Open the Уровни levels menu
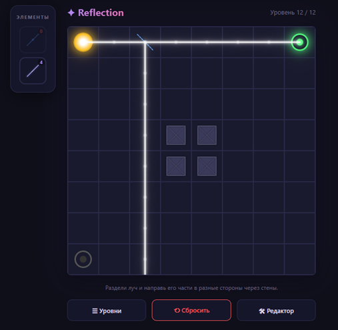Image resolution: width=338 pixels, height=330 pixels. (x=107, y=311)
